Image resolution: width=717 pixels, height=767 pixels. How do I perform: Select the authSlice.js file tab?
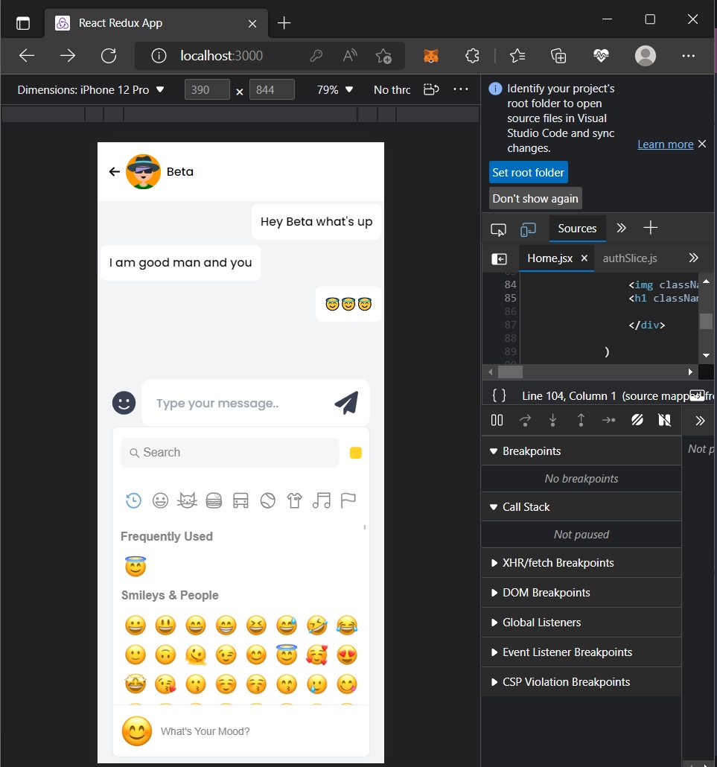coord(630,258)
